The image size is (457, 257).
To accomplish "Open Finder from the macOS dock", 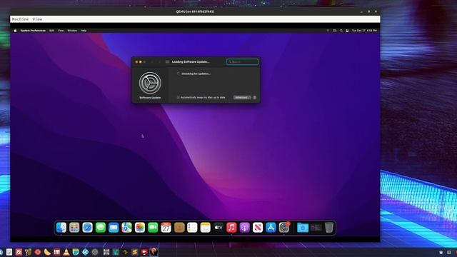I will [61, 228].
